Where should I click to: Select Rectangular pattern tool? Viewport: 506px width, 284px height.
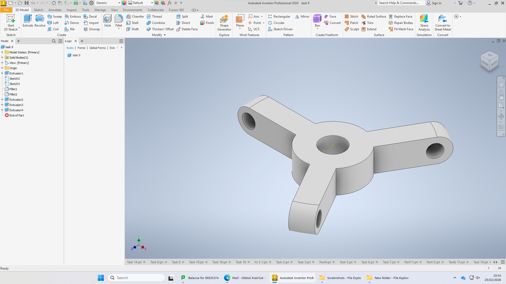tap(279, 17)
